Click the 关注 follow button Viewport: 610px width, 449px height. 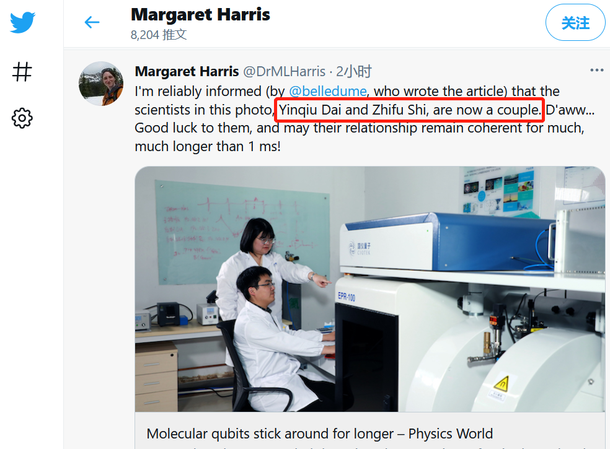[575, 22]
